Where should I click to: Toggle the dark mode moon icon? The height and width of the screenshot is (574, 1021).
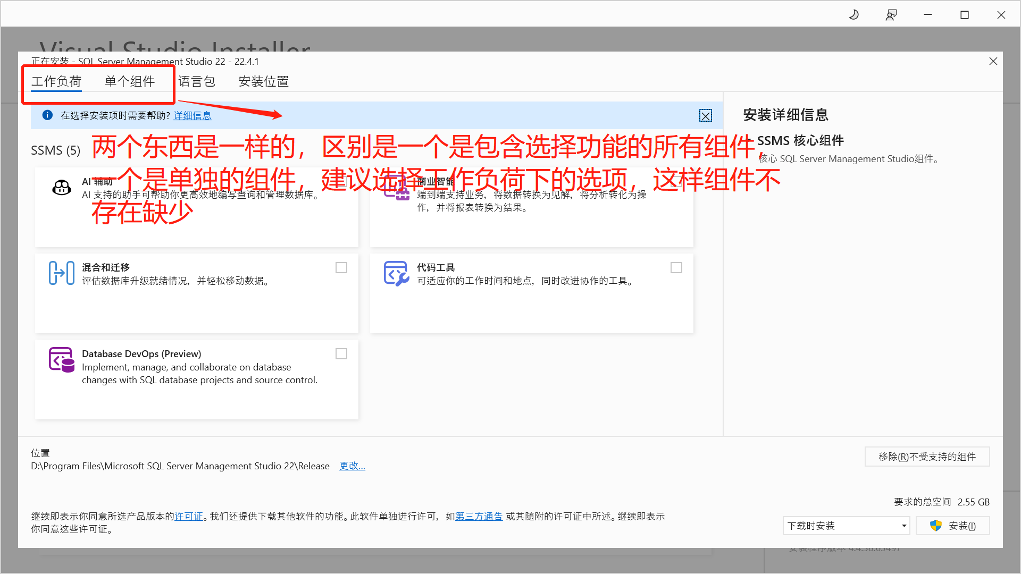click(854, 15)
